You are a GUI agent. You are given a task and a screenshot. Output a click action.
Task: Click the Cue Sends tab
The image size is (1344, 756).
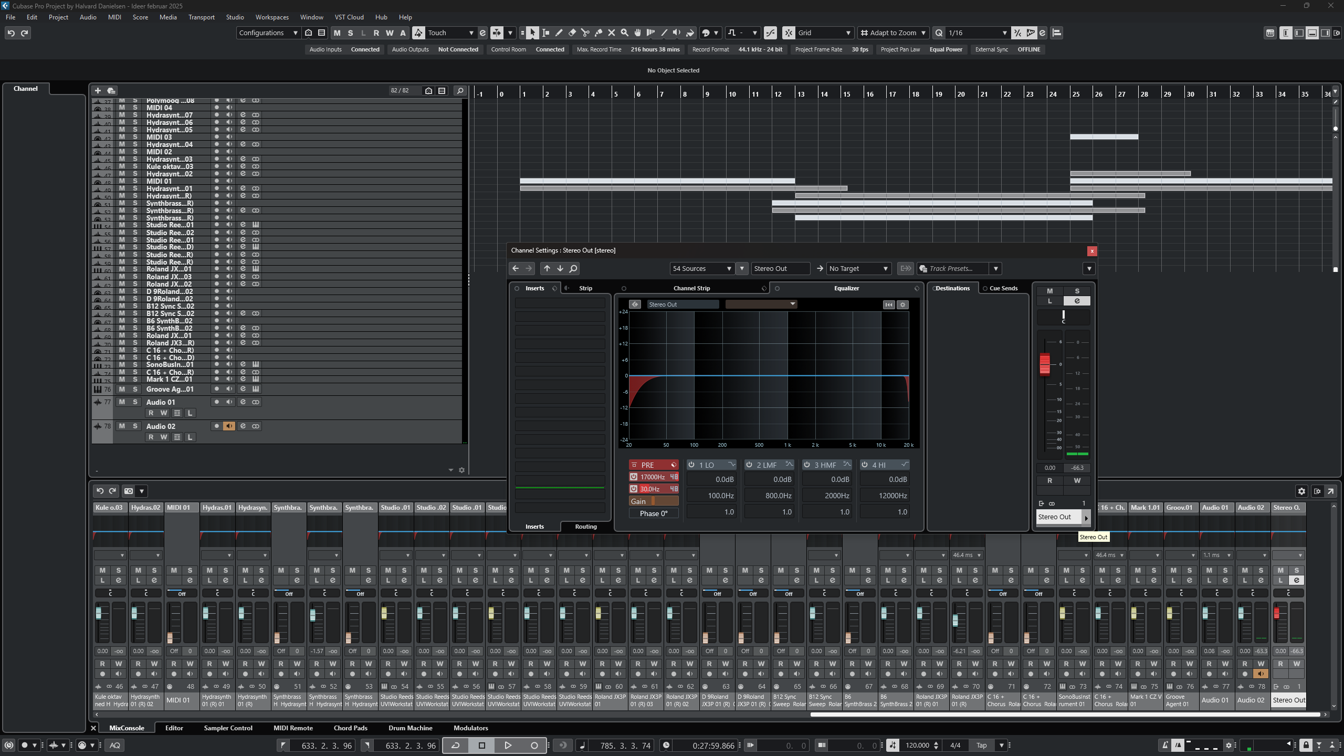pos(1003,288)
